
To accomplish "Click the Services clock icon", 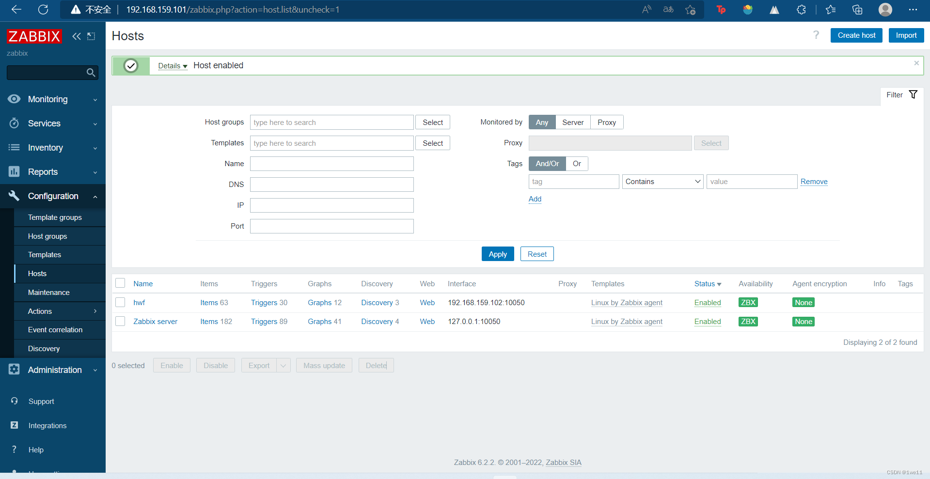I will pyautogui.click(x=14, y=123).
